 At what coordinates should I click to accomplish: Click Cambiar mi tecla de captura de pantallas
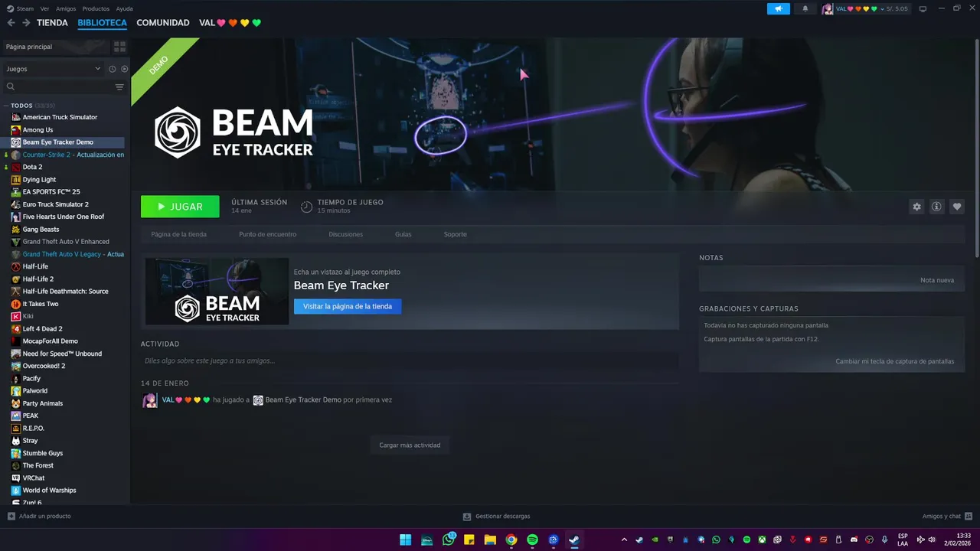coord(894,361)
